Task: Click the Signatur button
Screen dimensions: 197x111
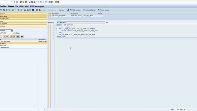Action: tap(62, 10)
